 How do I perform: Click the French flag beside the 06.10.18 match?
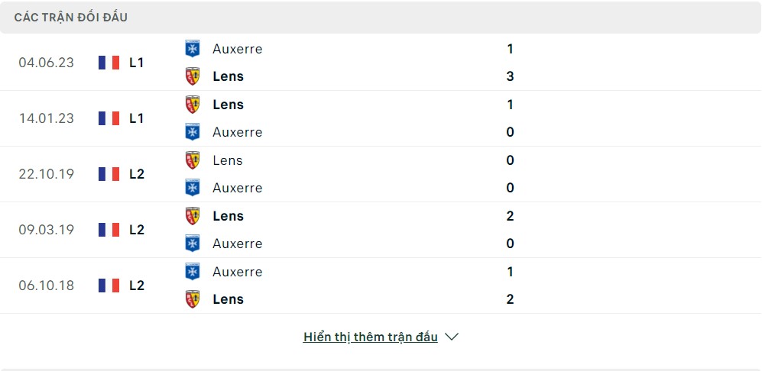coord(109,286)
